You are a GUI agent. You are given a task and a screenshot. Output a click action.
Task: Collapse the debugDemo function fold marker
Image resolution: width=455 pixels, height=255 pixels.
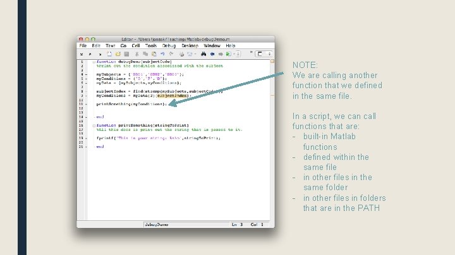(x=94, y=62)
